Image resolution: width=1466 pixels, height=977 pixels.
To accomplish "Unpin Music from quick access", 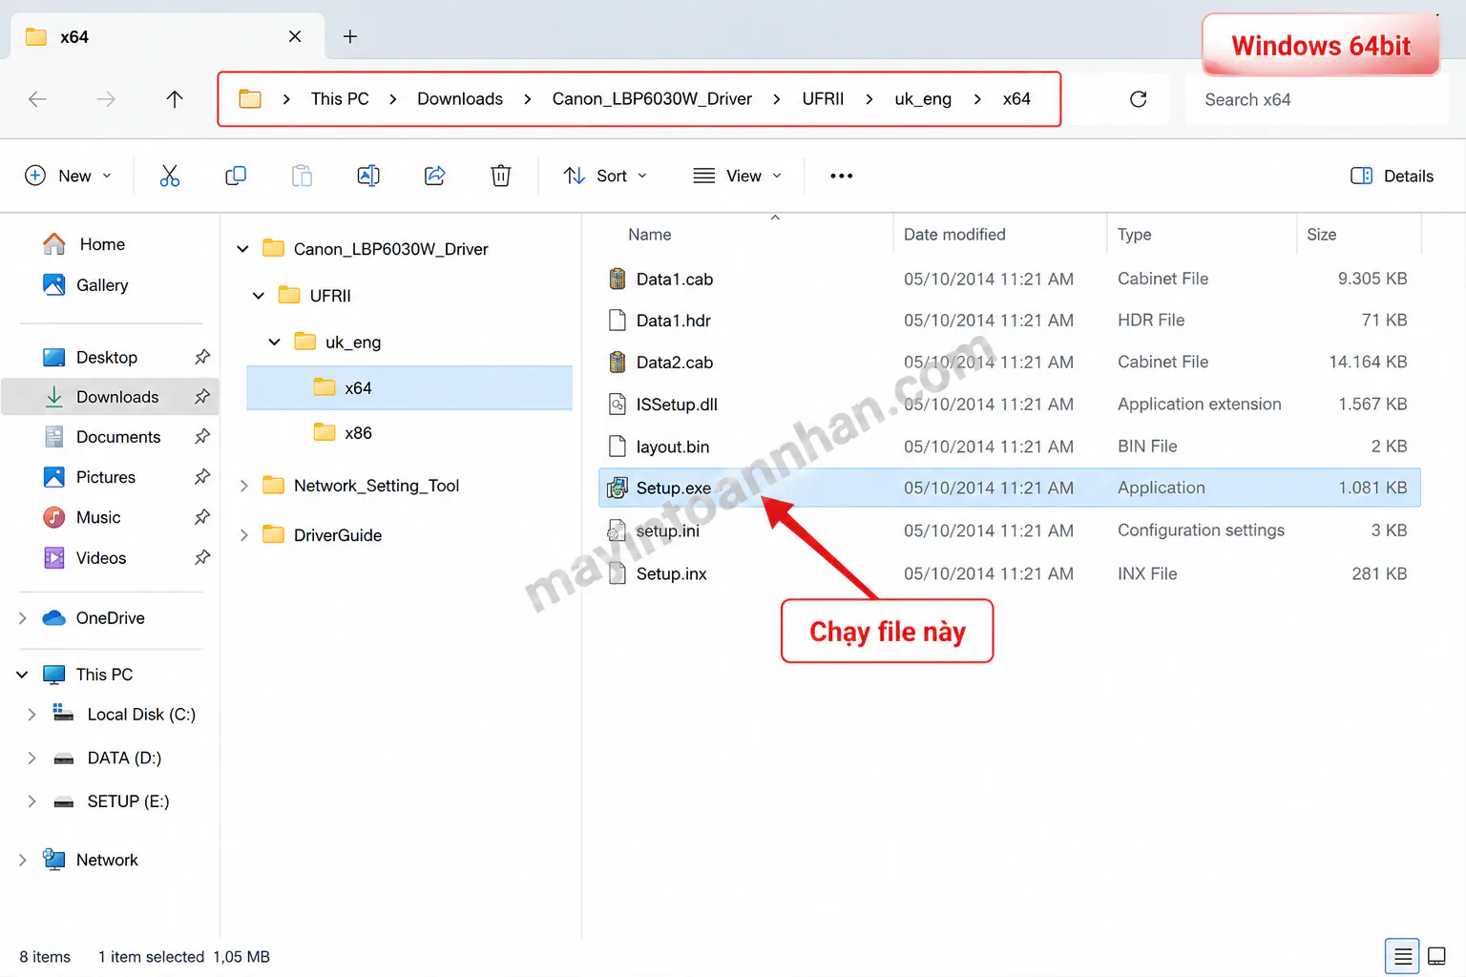I will [202, 517].
